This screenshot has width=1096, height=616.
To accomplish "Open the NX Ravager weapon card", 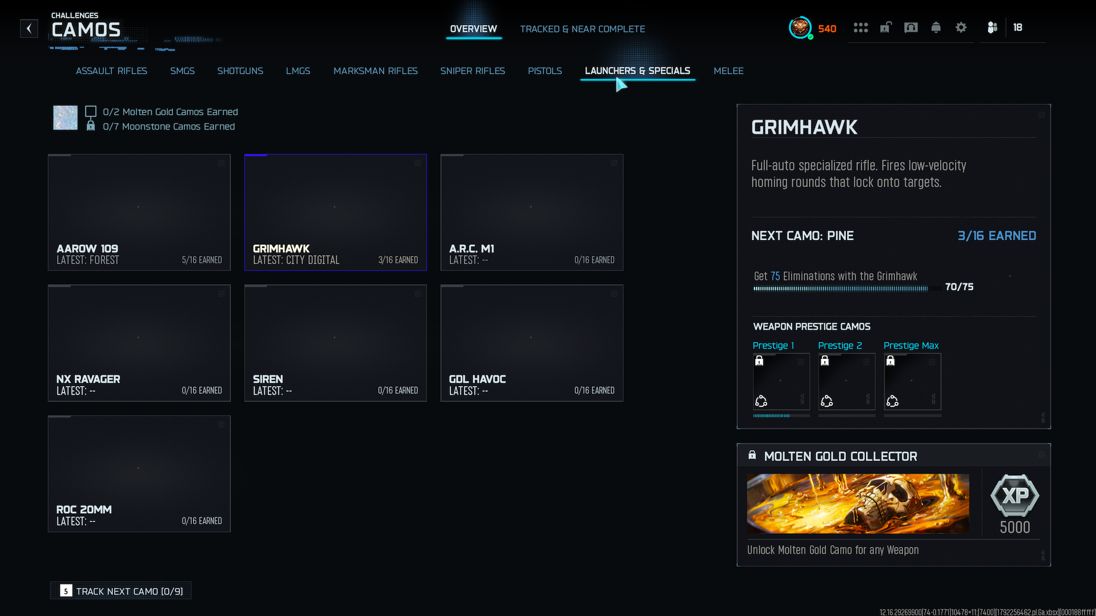I will pos(139,343).
